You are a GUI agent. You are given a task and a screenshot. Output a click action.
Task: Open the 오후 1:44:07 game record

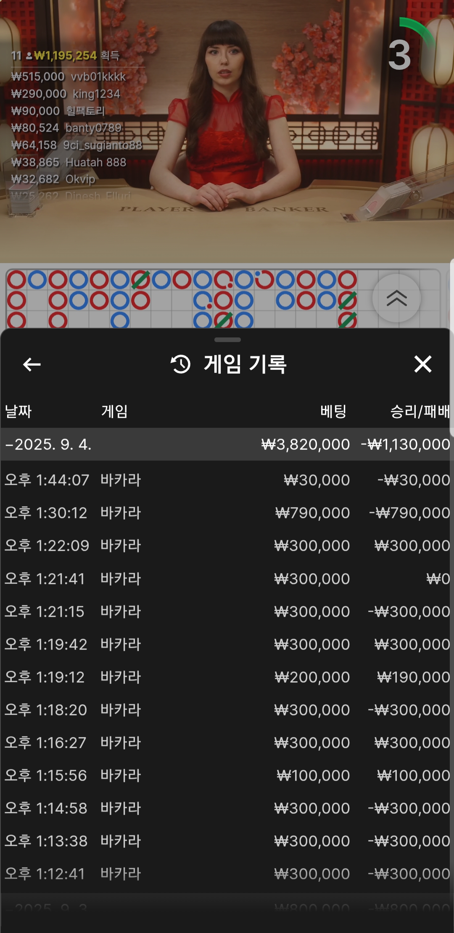pyautogui.click(x=227, y=480)
